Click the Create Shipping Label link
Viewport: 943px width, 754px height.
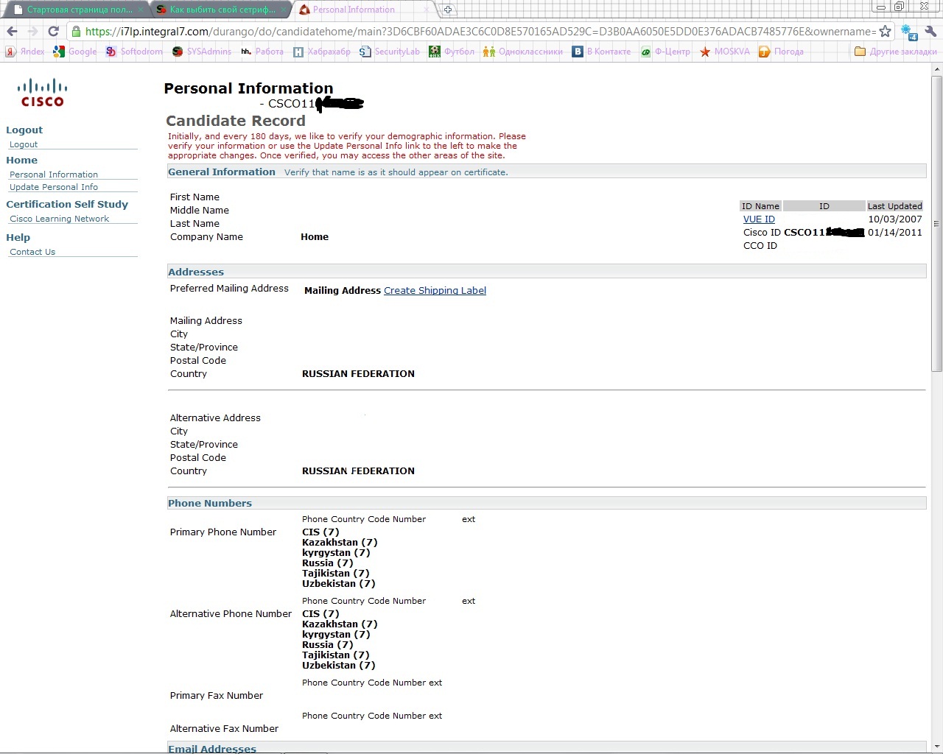pos(435,291)
